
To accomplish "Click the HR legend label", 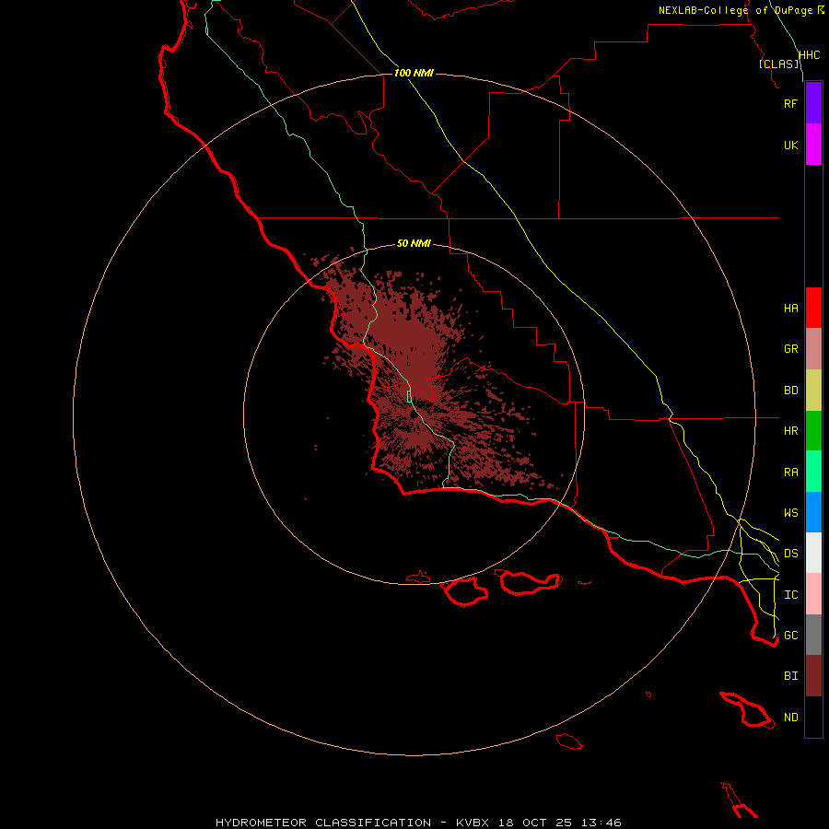I will click(x=790, y=431).
